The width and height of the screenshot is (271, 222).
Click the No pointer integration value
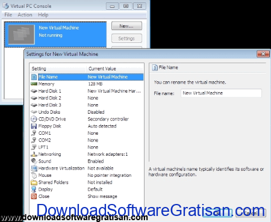click(x=110, y=175)
